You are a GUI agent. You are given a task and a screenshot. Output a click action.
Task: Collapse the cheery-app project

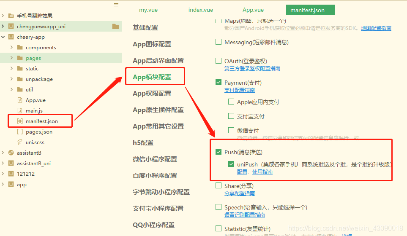pyautogui.click(x=3, y=37)
